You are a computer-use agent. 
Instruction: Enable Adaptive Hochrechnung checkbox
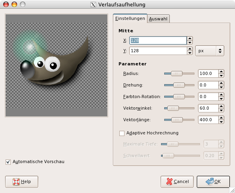point(122,133)
